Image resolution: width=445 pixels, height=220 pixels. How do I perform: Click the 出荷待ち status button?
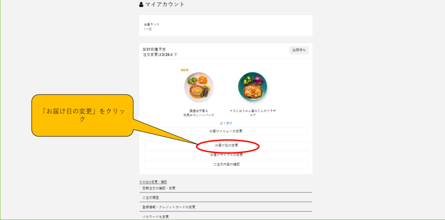point(299,50)
